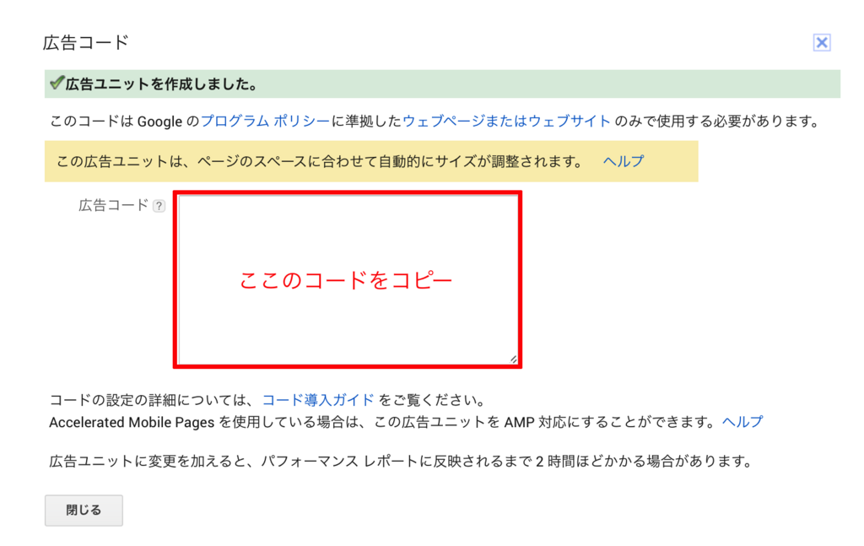Open the プログラム ポリシー link
The image size is (864, 546).
click(265, 121)
